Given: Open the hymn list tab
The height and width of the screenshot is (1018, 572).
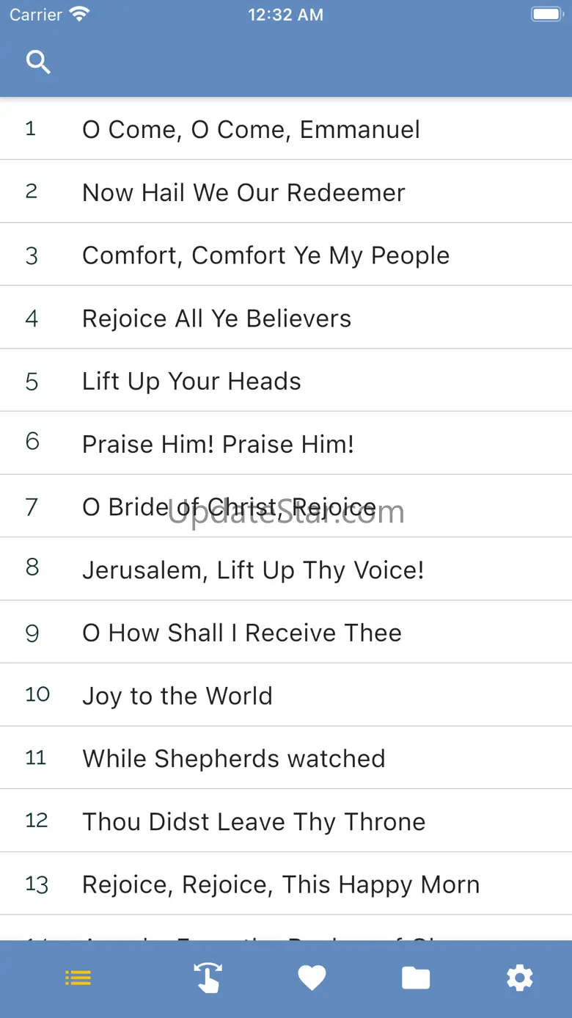Looking at the screenshot, I should (x=78, y=978).
